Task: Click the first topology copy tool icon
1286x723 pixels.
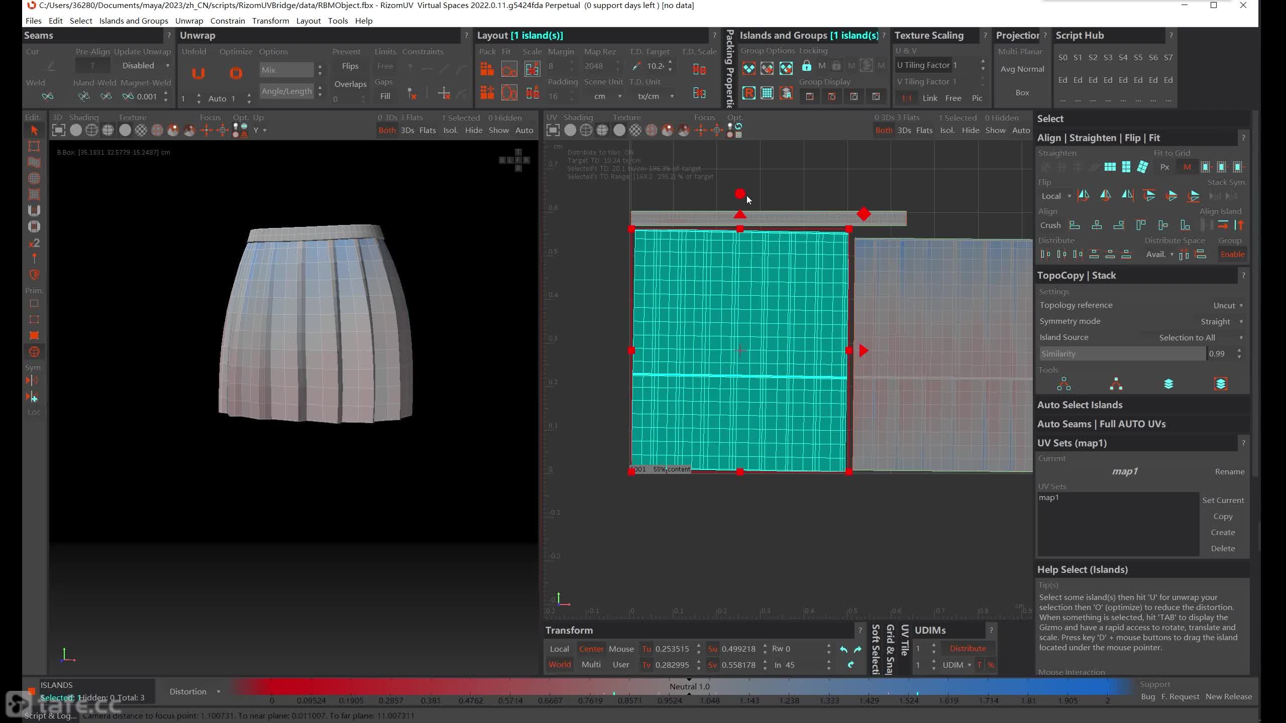Action: (x=1063, y=384)
